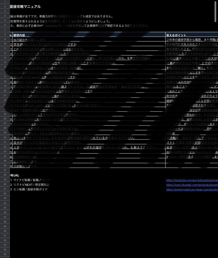Open the tenshoku.mynavi.jp knowhow link
The width and height of the screenshot is (218, 258).
(x=192, y=180)
